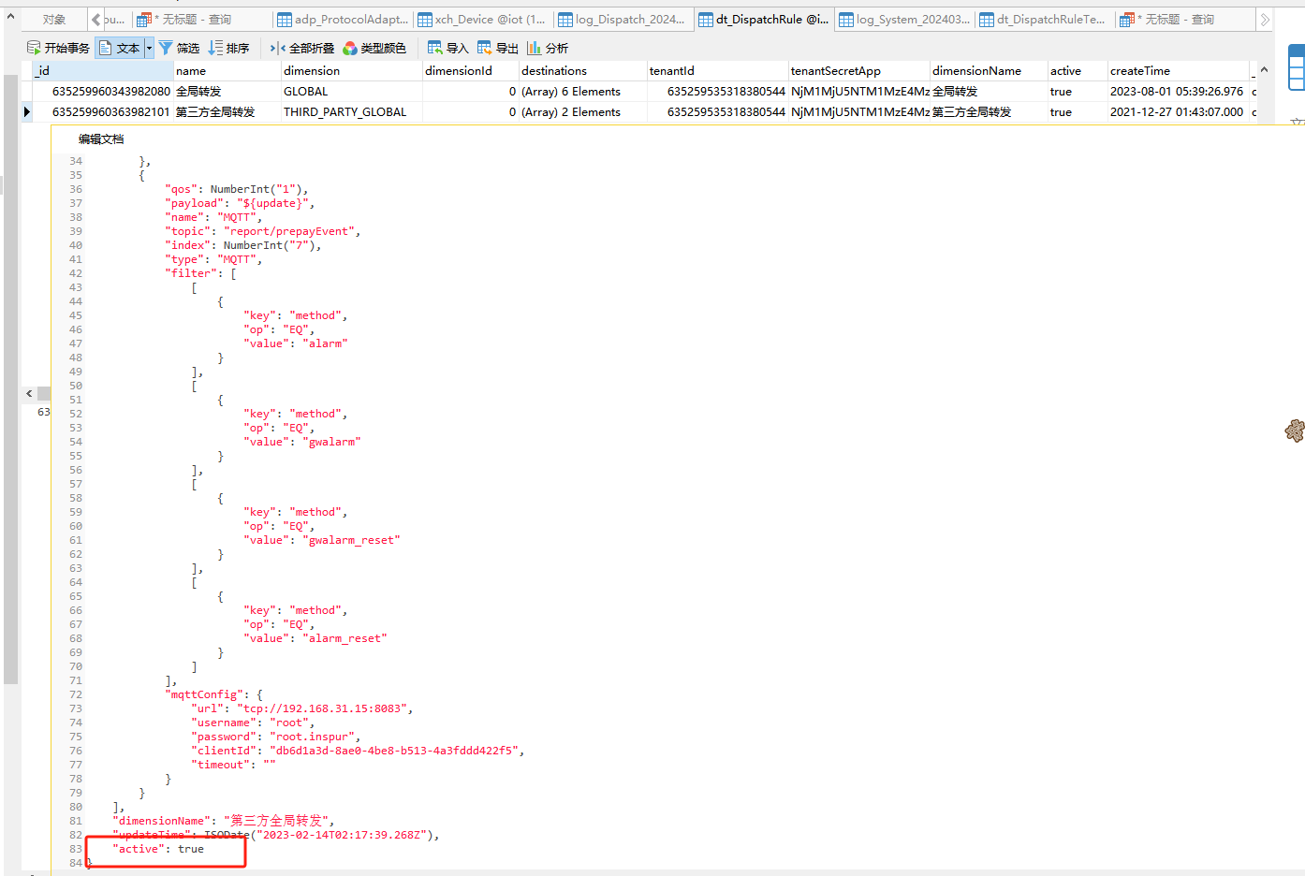Click the 开始事务 (Begin Transaction) icon

click(34, 48)
